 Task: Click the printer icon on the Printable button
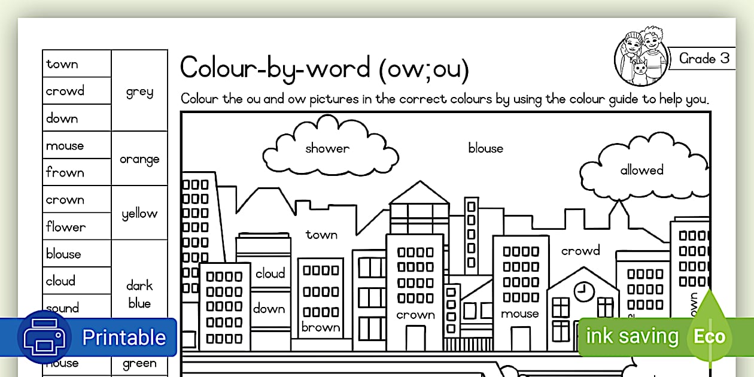(43, 336)
